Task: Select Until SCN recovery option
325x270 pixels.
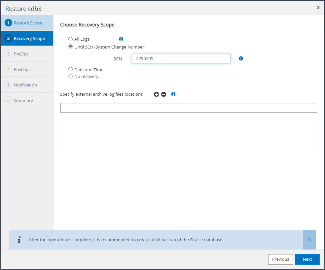Action: [x=70, y=47]
